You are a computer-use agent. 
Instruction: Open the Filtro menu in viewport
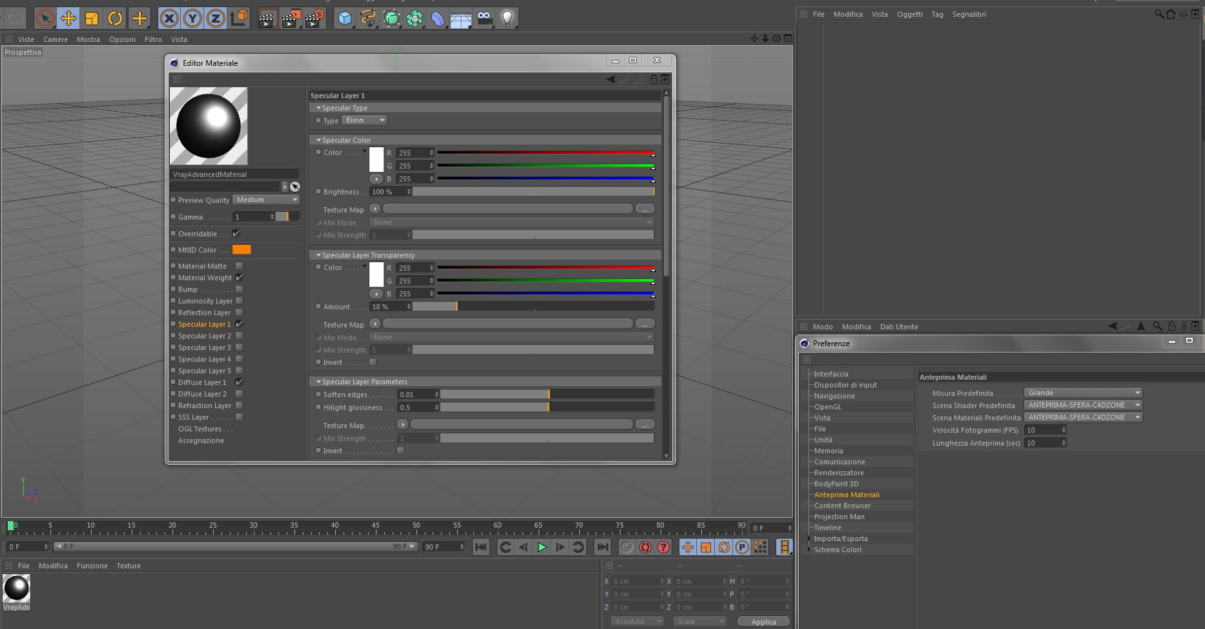153,39
